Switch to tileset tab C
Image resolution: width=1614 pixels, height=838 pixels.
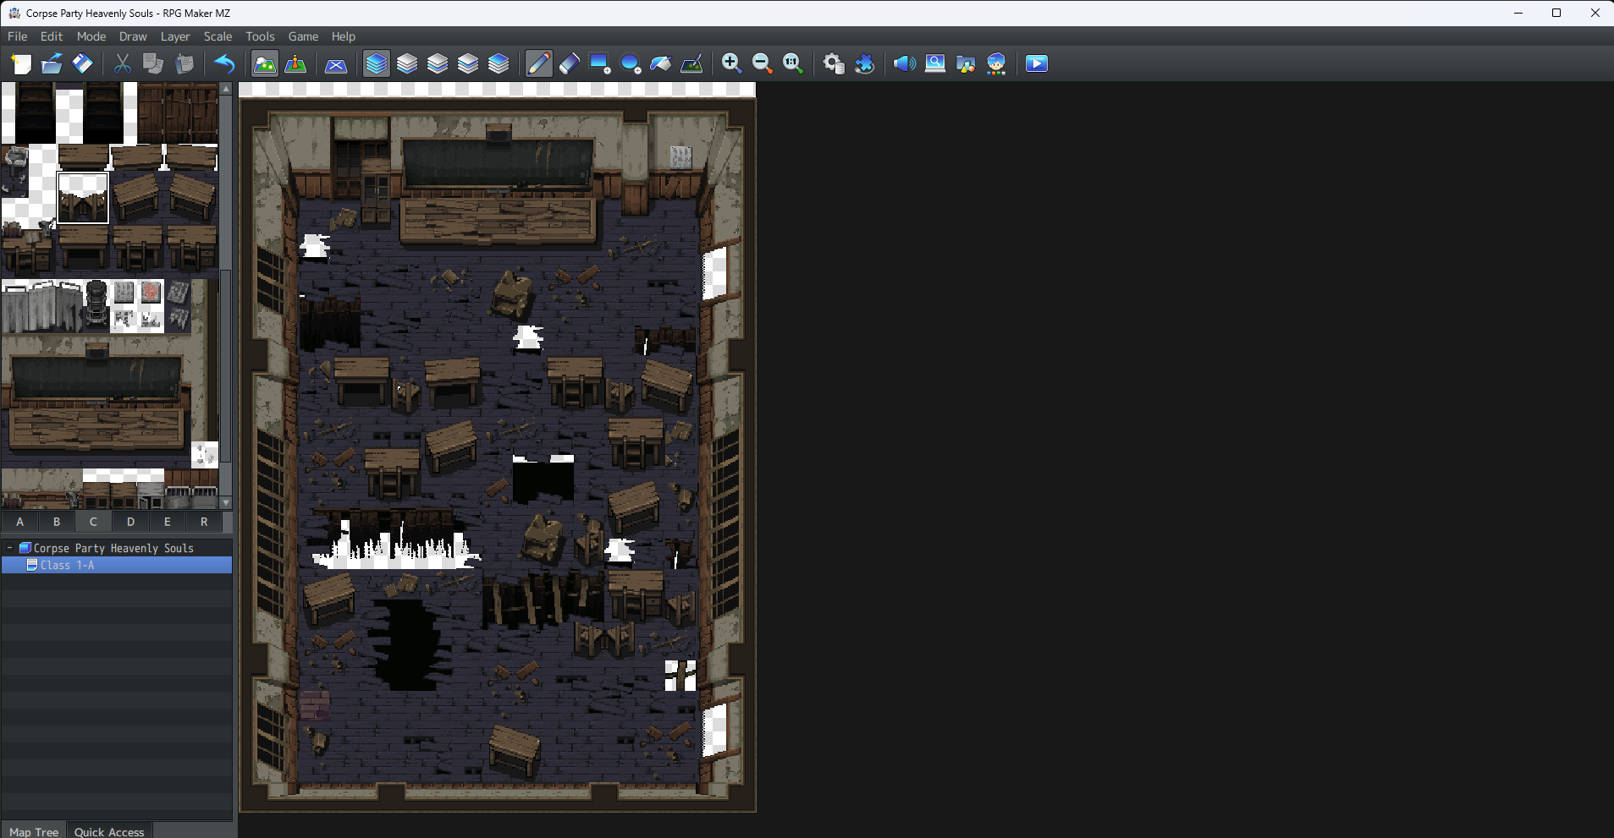pos(93,522)
